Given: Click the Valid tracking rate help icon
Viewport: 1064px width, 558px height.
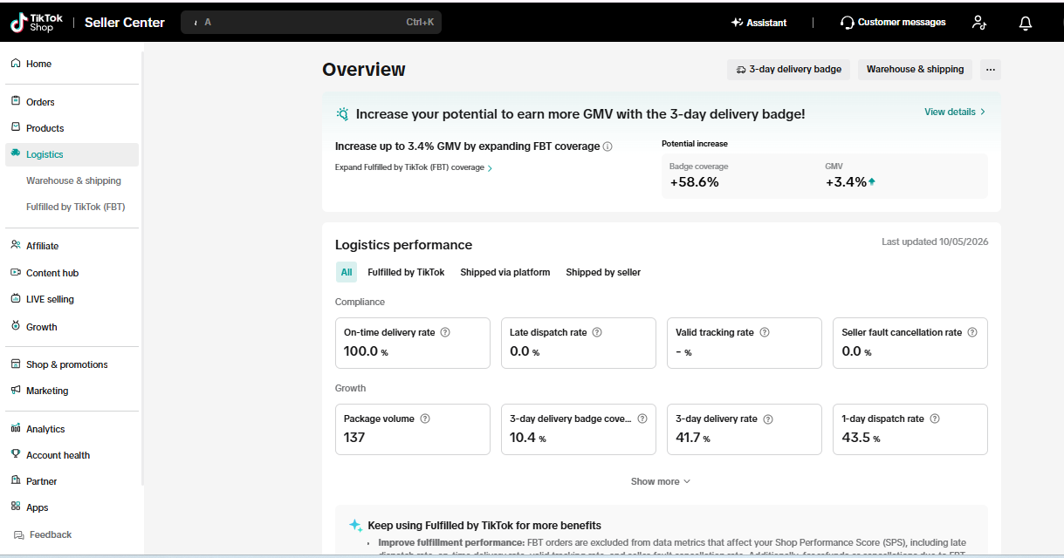Looking at the screenshot, I should 765,332.
